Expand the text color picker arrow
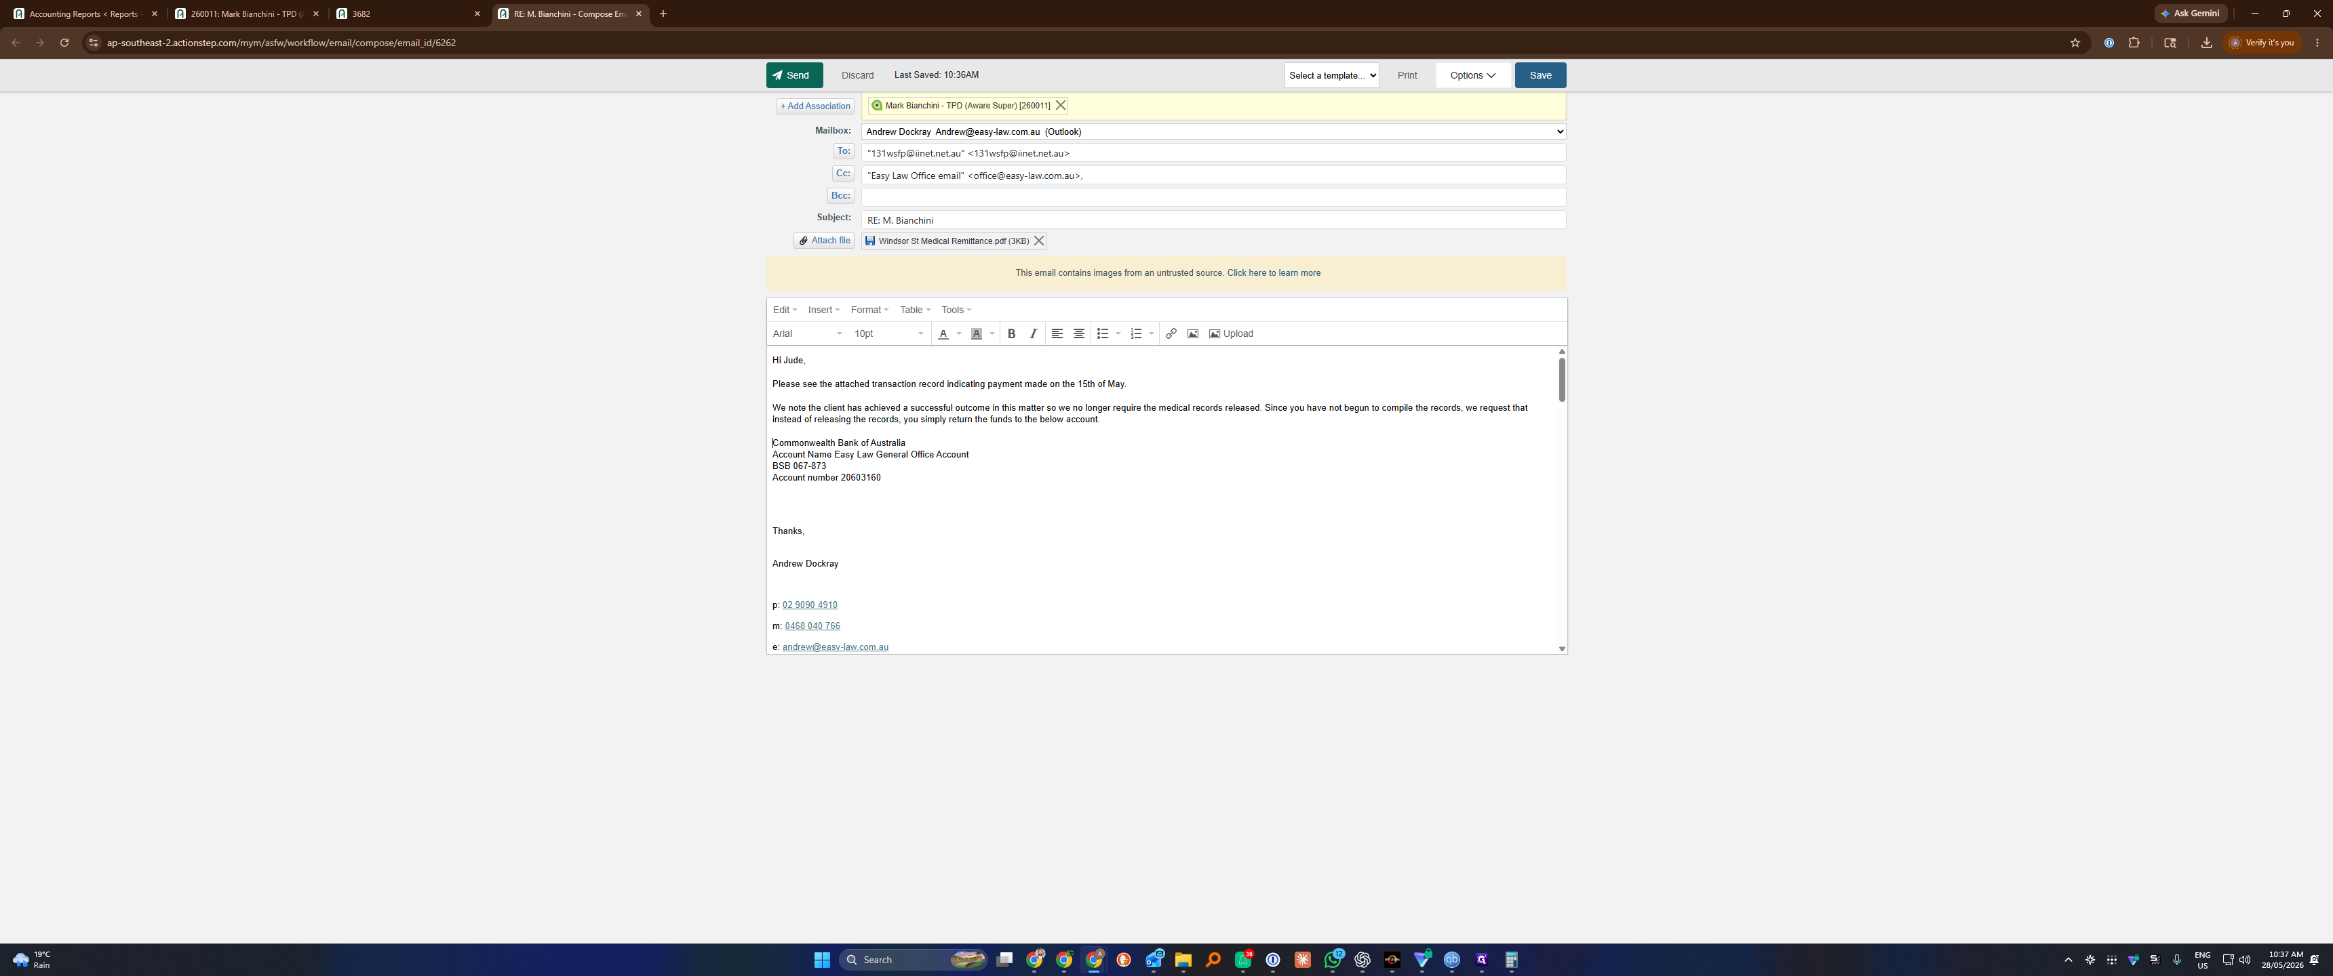 click(958, 334)
